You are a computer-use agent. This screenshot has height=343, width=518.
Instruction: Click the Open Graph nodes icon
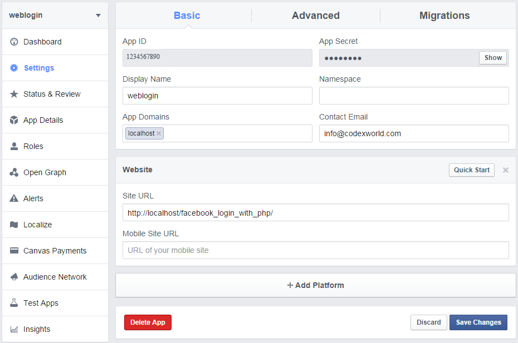[14, 172]
